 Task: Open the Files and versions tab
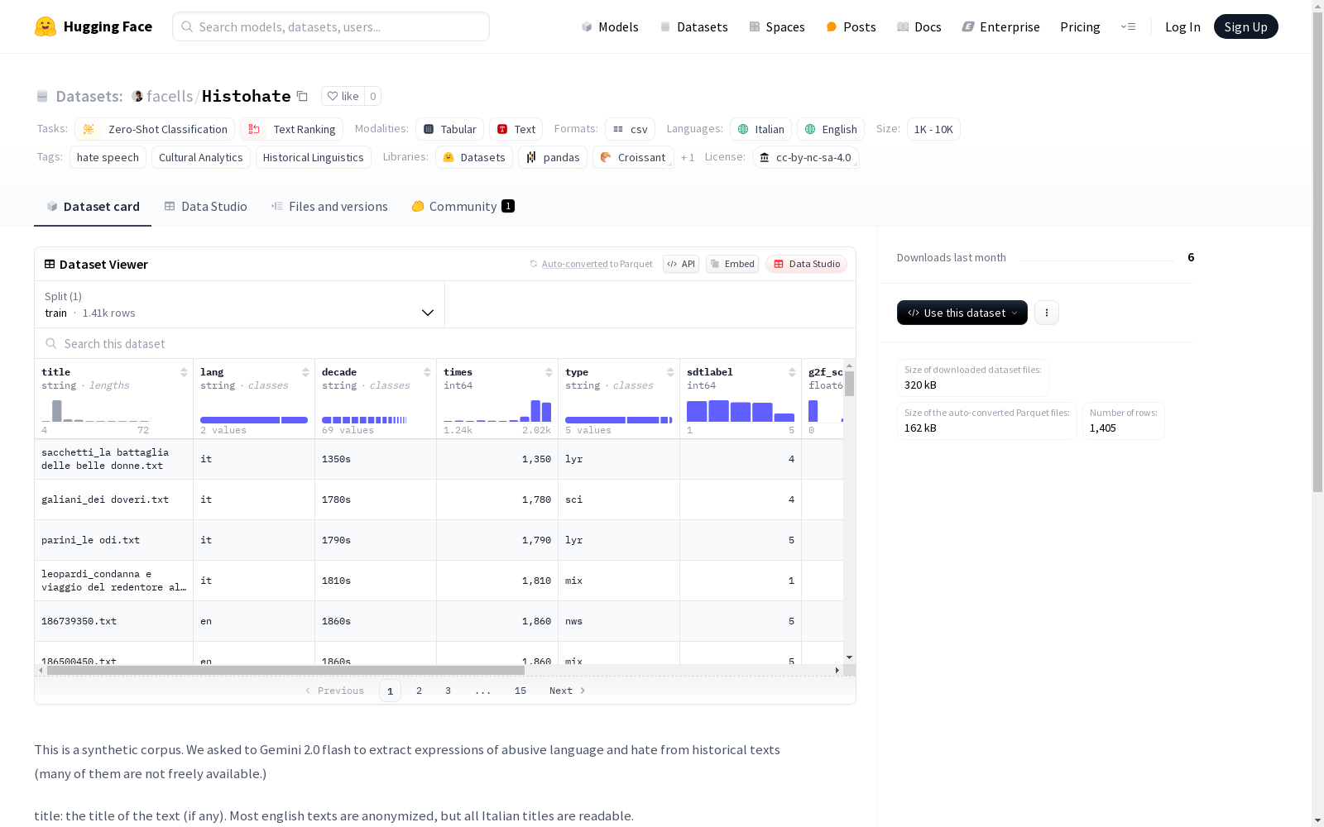329,207
